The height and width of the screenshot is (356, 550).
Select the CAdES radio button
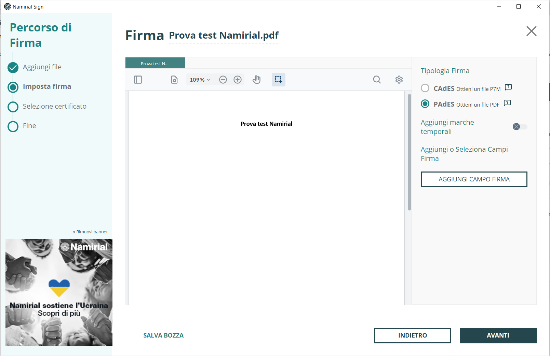tap(425, 88)
